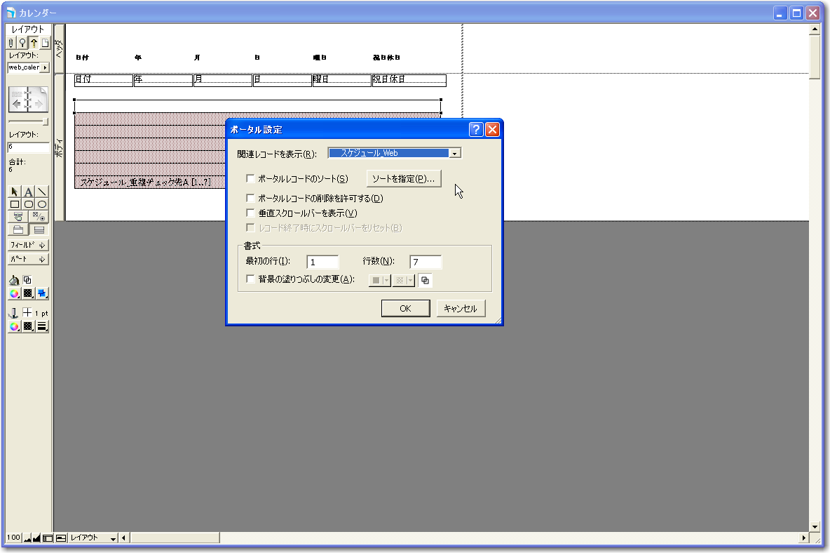Click the zoom in mountain icon
The height and width of the screenshot is (553, 830).
[x=36, y=538]
